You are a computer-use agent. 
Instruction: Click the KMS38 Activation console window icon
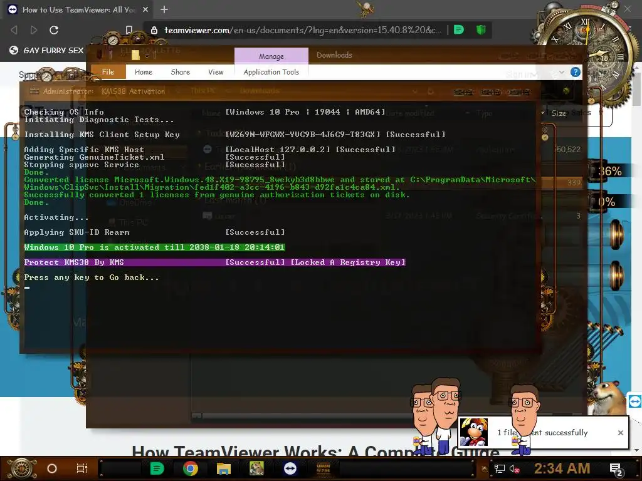(34, 91)
